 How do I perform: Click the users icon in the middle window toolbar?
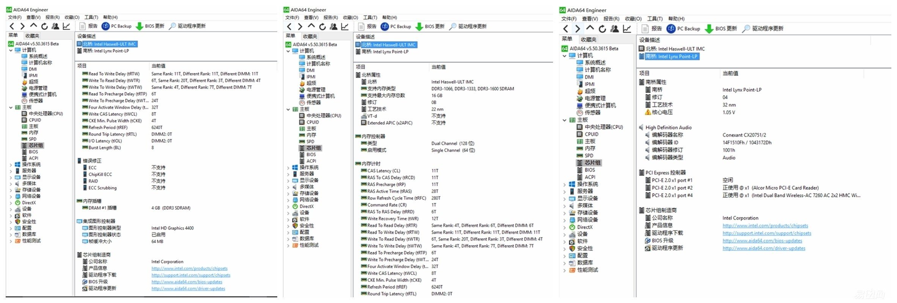(x=334, y=27)
